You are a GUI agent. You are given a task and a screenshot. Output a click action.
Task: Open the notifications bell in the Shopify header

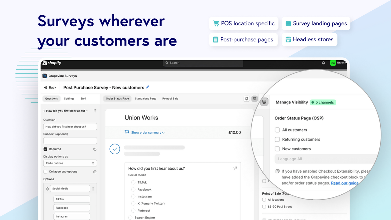coord(323,63)
